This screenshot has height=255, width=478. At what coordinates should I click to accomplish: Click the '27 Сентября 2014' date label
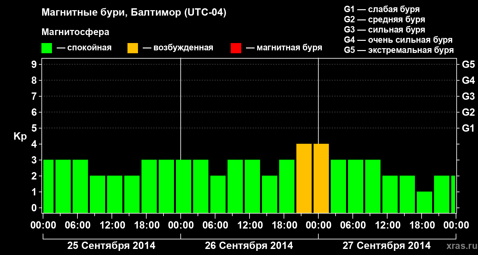pos(387,246)
